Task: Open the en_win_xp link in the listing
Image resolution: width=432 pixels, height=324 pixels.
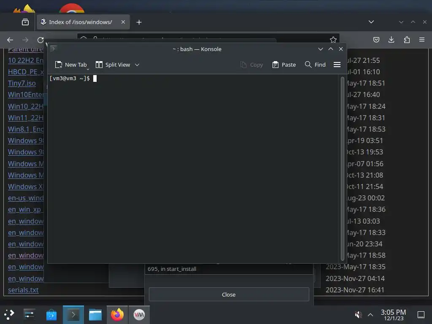Action: tap(26, 209)
